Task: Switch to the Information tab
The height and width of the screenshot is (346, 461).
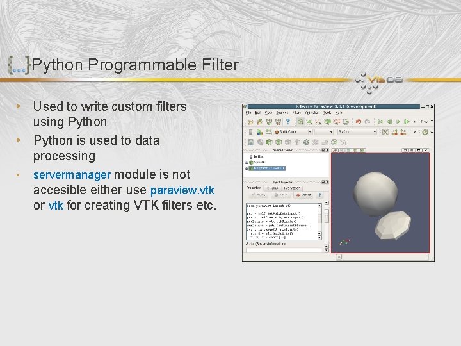Action: 292,188
